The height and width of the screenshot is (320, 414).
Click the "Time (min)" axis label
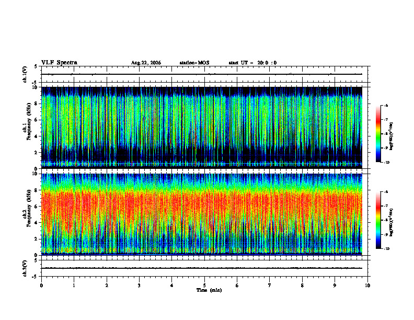[209, 290]
